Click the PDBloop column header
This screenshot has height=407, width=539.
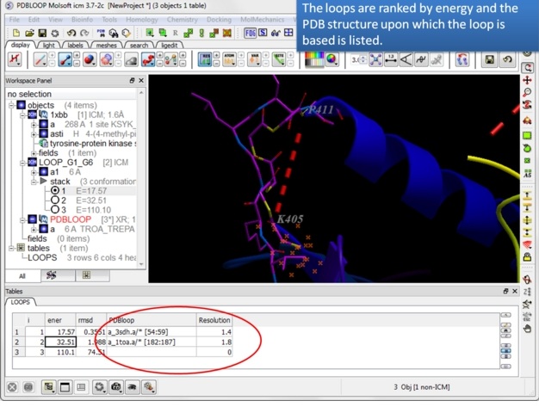click(121, 318)
